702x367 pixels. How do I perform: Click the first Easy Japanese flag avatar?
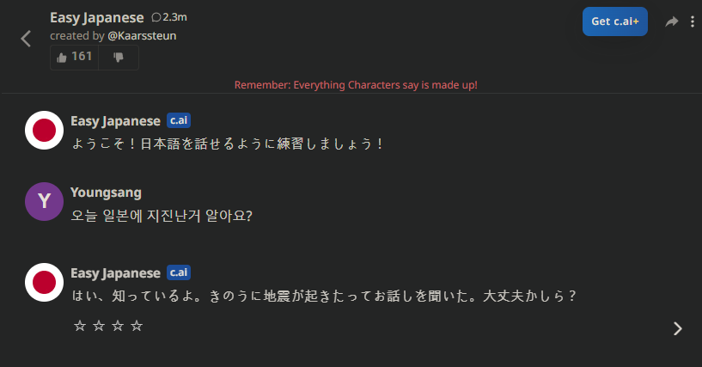(x=44, y=131)
